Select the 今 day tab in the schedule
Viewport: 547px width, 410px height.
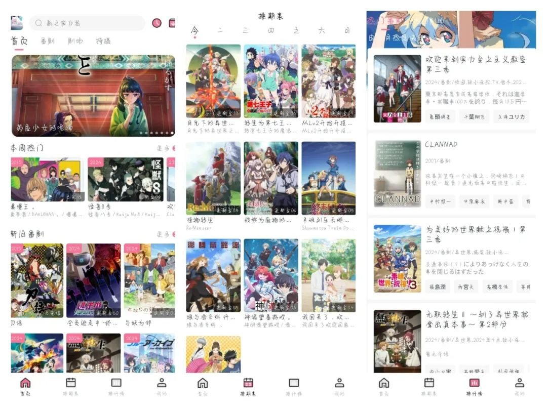[x=194, y=31]
